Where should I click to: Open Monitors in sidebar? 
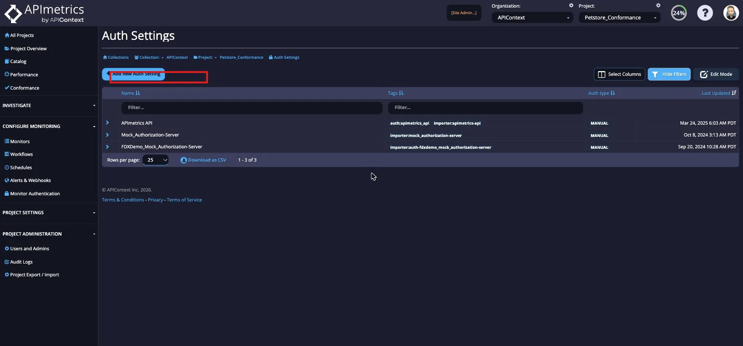17,141
